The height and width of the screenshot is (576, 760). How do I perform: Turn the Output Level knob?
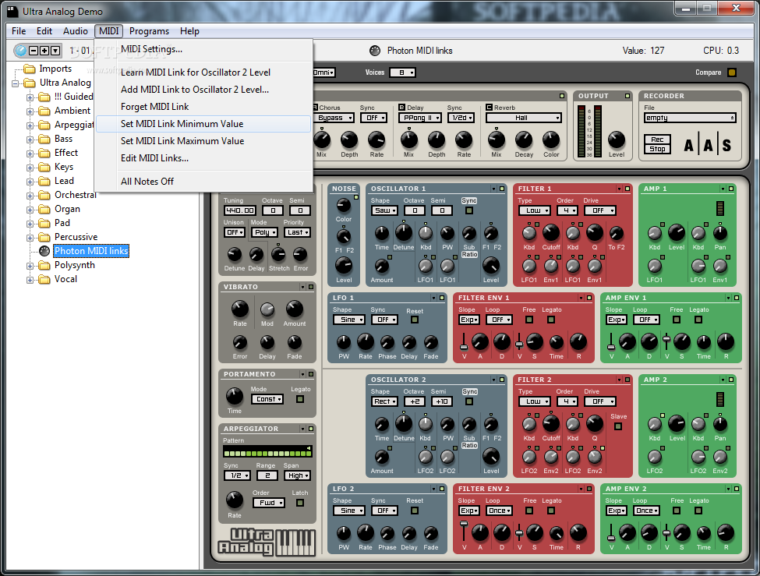(617, 140)
